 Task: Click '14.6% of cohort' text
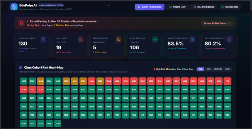click(x=63, y=52)
